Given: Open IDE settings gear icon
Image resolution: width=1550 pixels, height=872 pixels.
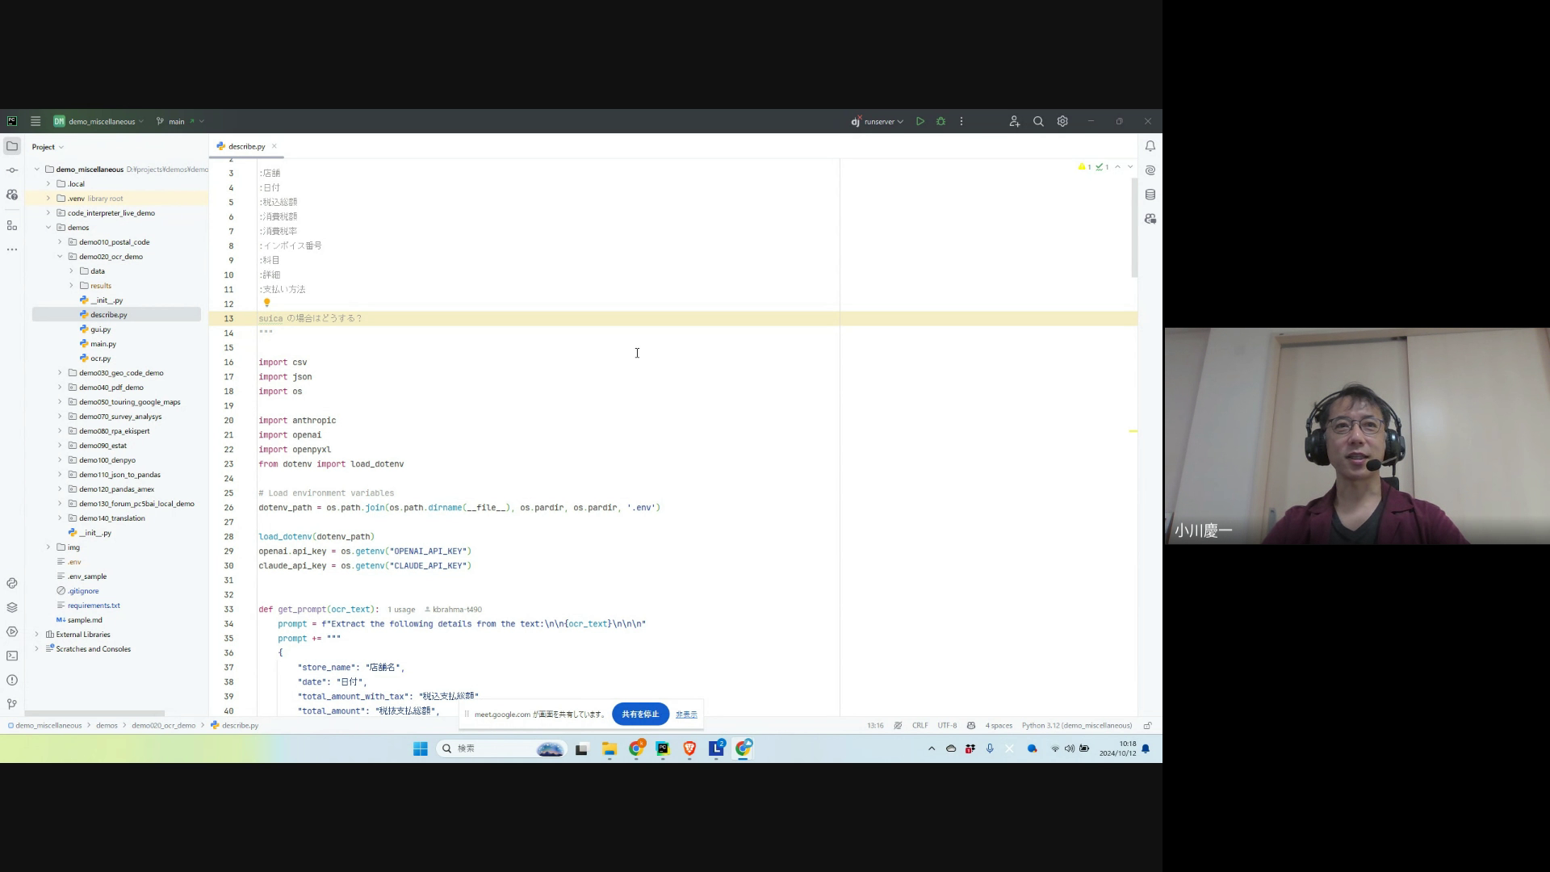Looking at the screenshot, I should pyautogui.click(x=1062, y=121).
